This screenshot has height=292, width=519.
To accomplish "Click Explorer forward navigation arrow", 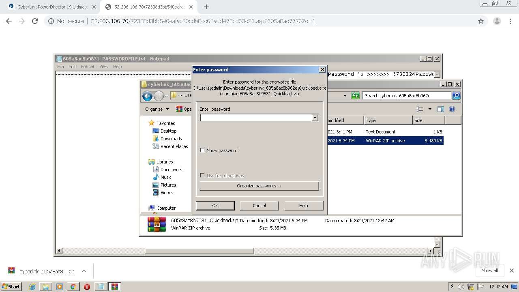I will (x=159, y=96).
